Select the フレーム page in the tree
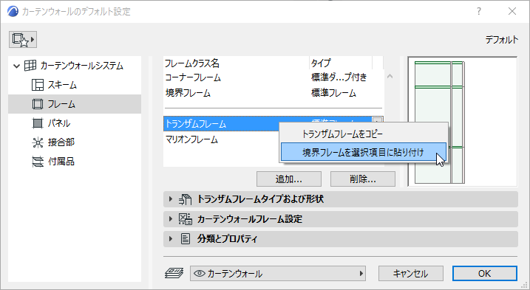The width and height of the screenshot is (530, 290). click(x=75, y=104)
